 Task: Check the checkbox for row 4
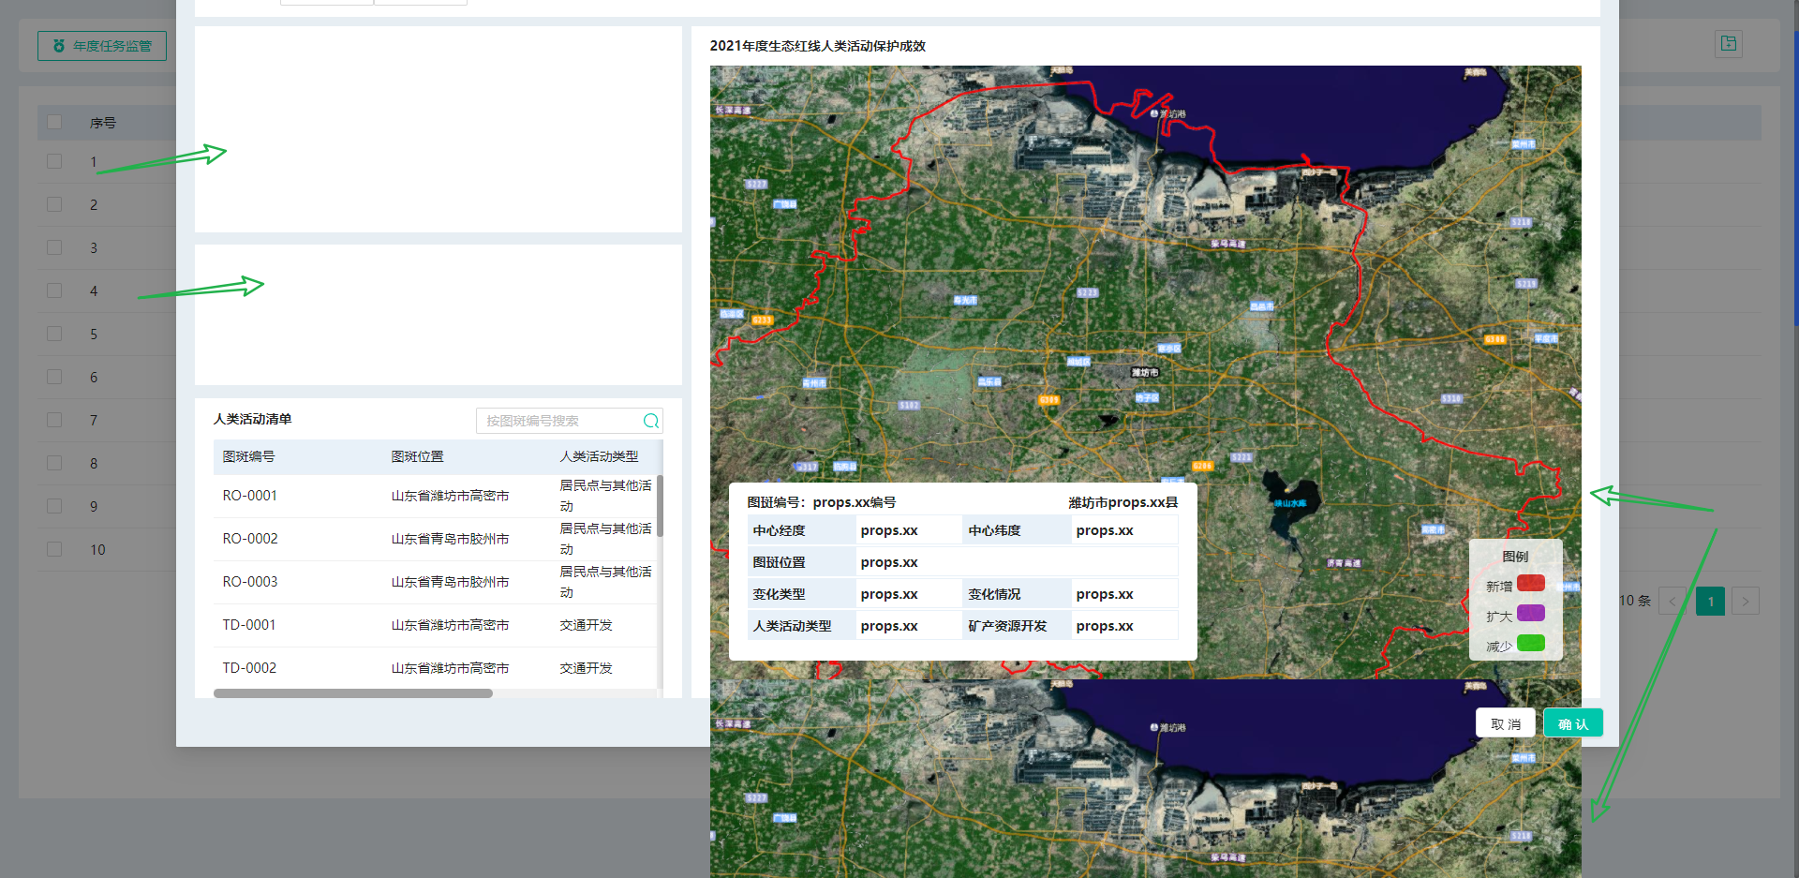click(x=54, y=290)
